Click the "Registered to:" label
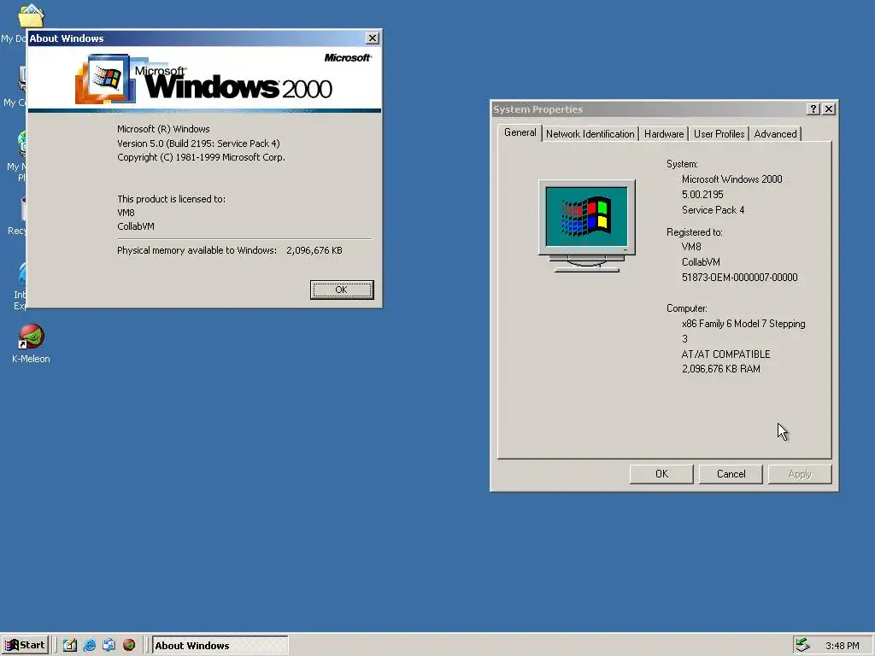 point(694,232)
